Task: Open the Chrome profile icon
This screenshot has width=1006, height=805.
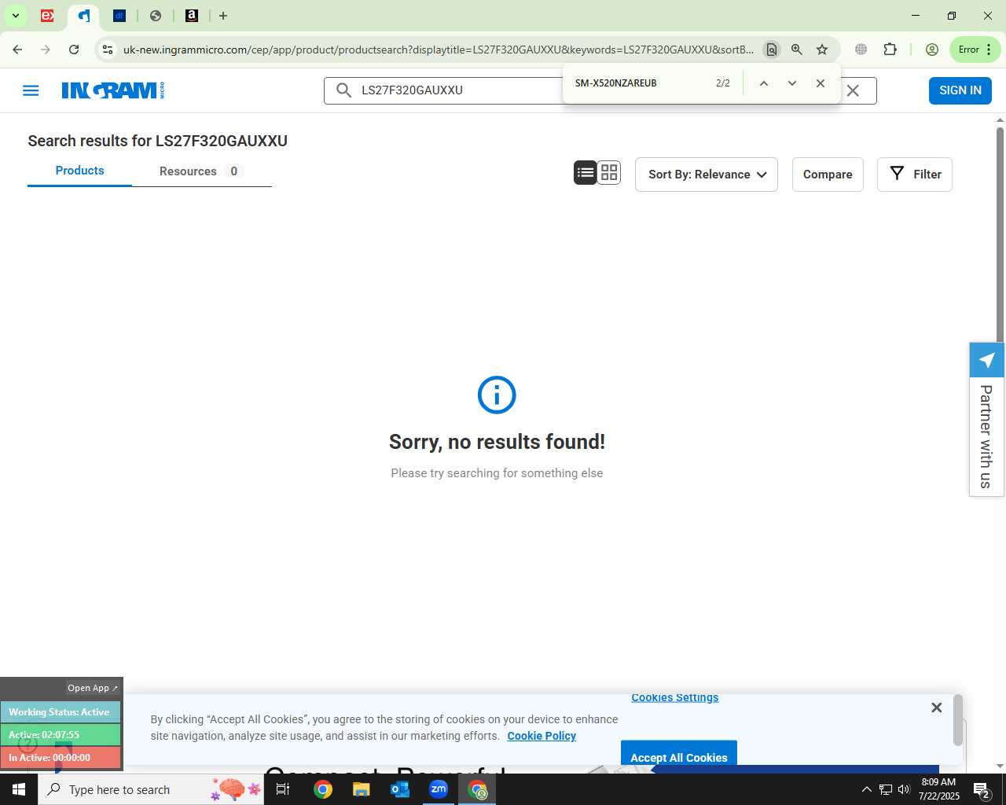Action: coord(932,50)
